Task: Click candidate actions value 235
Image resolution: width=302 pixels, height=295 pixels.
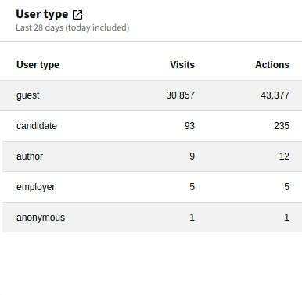Action: [x=282, y=126]
